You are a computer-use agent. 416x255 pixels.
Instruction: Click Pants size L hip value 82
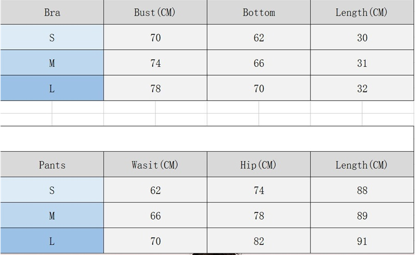click(259, 241)
